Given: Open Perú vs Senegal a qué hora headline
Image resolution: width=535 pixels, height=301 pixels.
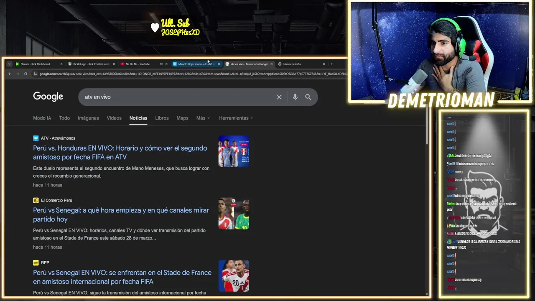Looking at the screenshot, I should pyautogui.click(x=121, y=214).
